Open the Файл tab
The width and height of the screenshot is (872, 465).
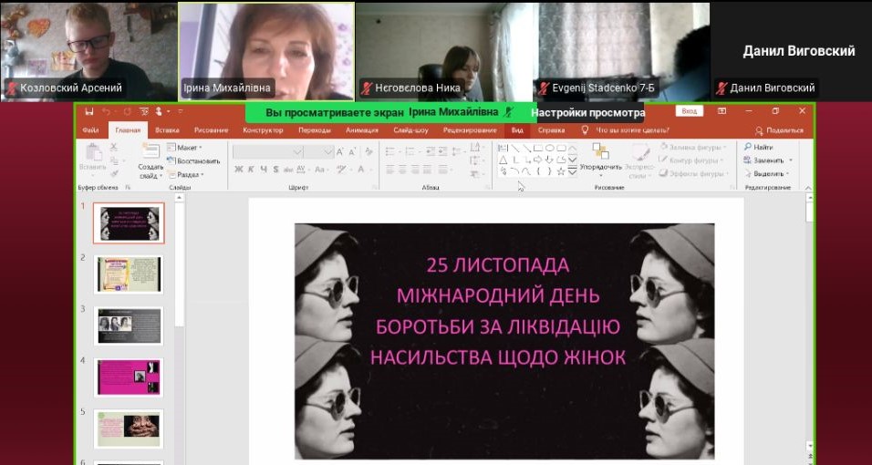90,130
